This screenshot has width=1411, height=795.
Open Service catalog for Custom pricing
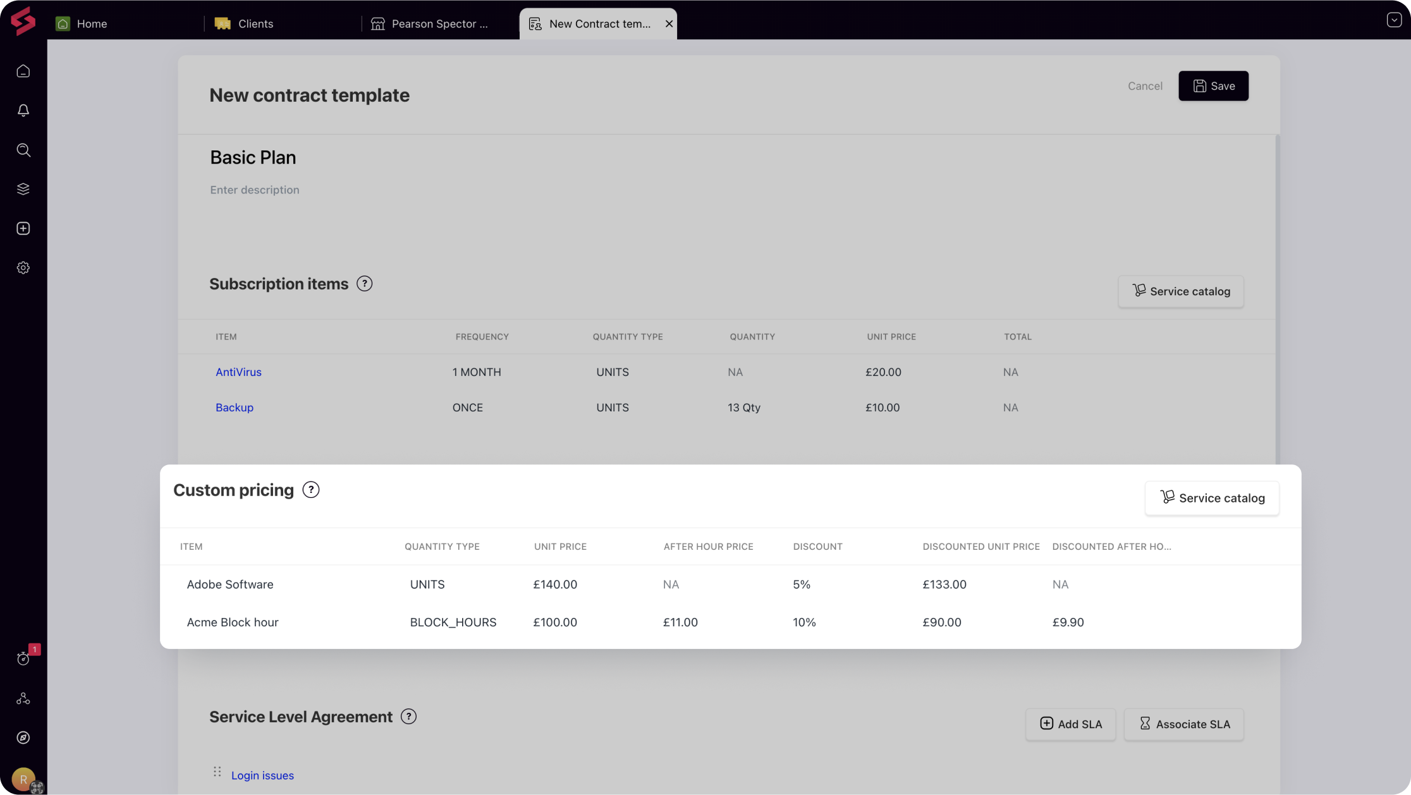(x=1212, y=497)
